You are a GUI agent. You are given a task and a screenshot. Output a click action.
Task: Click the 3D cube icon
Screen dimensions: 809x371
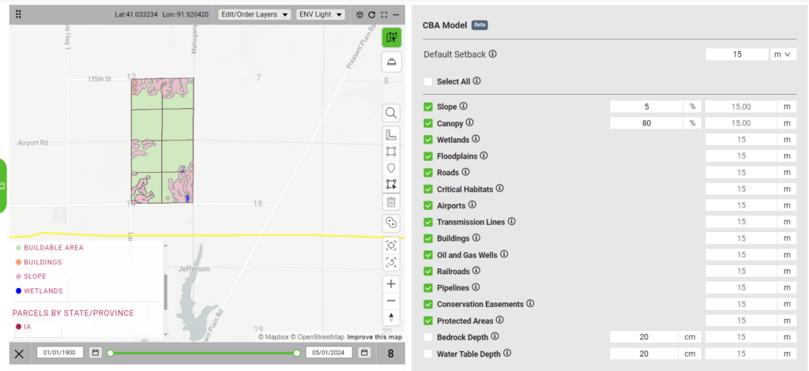click(x=359, y=14)
